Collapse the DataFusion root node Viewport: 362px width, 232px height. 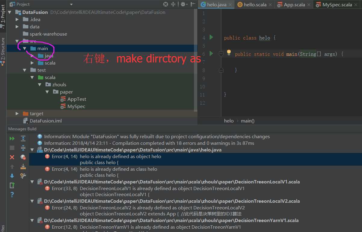10,12
